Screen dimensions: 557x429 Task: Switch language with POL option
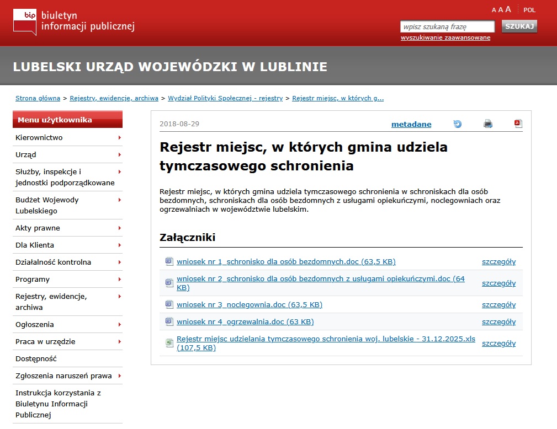pyautogui.click(x=529, y=10)
